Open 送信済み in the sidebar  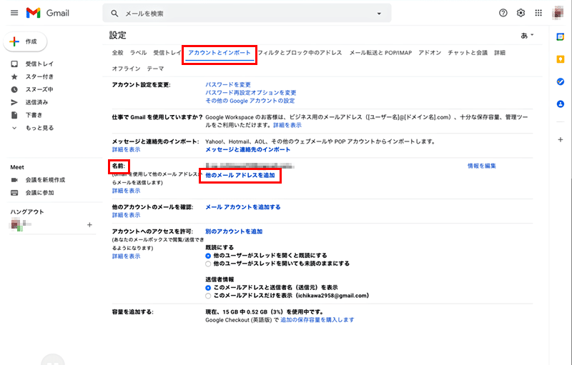36,102
